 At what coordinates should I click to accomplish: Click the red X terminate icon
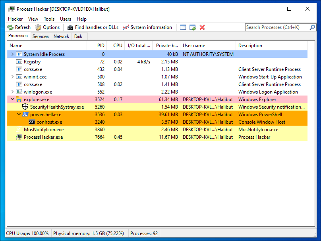[202, 27]
